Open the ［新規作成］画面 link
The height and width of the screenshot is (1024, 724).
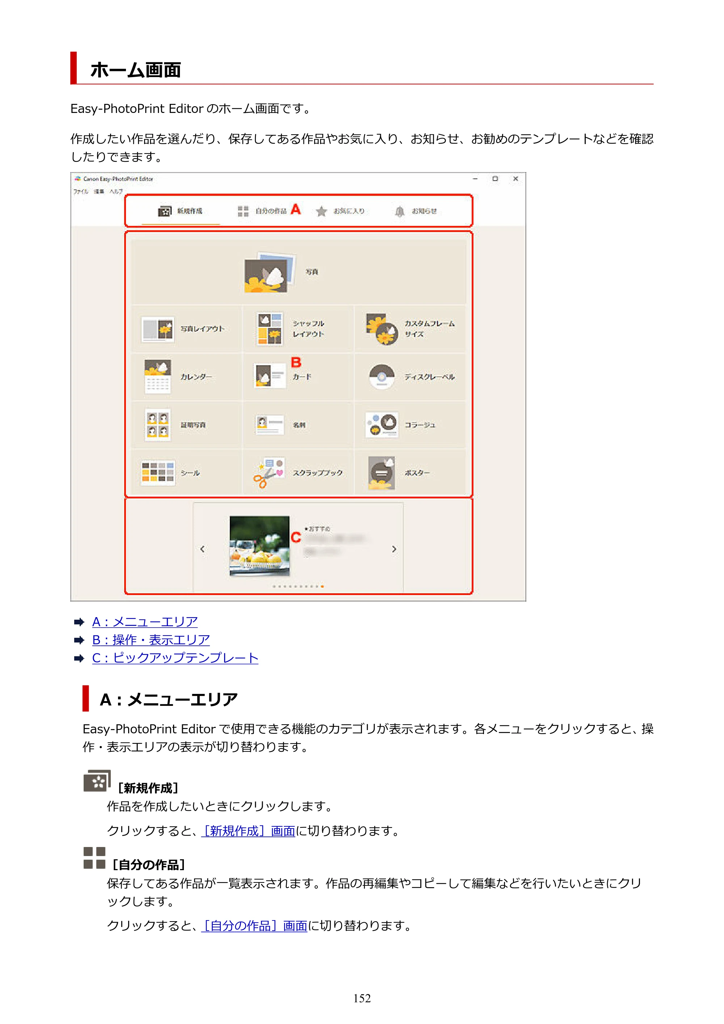[248, 831]
